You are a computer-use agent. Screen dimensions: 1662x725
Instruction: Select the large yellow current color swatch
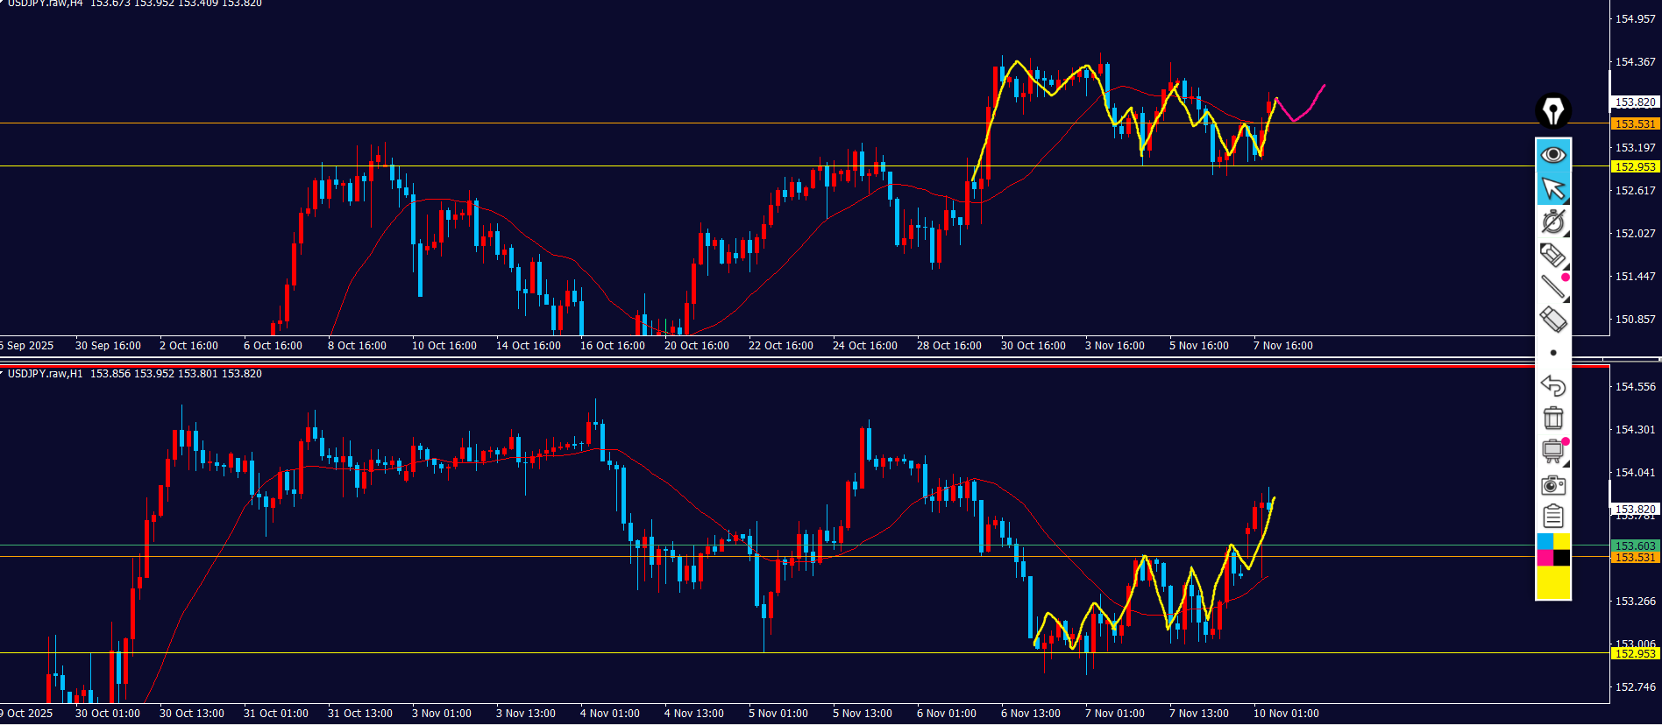pyautogui.click(x=1553, y=582)
